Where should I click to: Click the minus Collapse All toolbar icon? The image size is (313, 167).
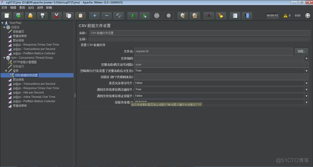106,15
